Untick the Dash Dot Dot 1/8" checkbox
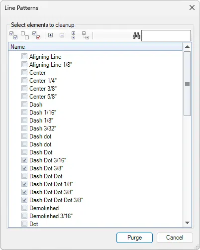The height and width of the screenshot is (250, 200). (24, 184)
